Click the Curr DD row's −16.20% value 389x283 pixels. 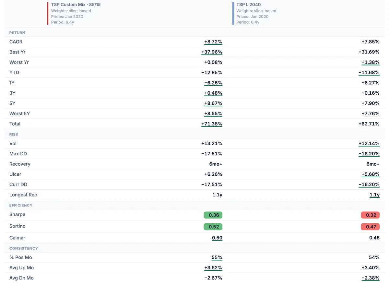point(369,184)
